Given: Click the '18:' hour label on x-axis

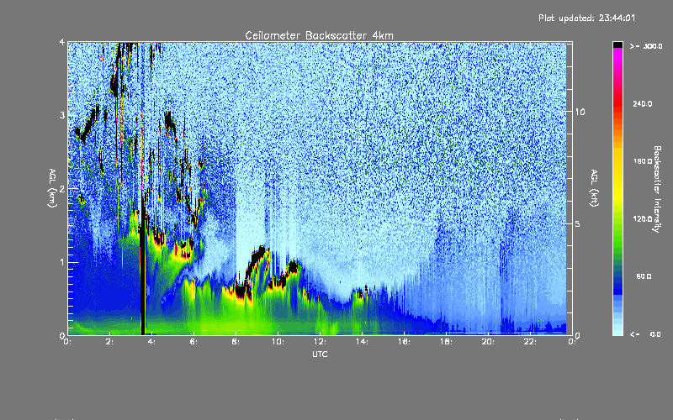Looking at the screenshot, I should click(x=446, y=342).
